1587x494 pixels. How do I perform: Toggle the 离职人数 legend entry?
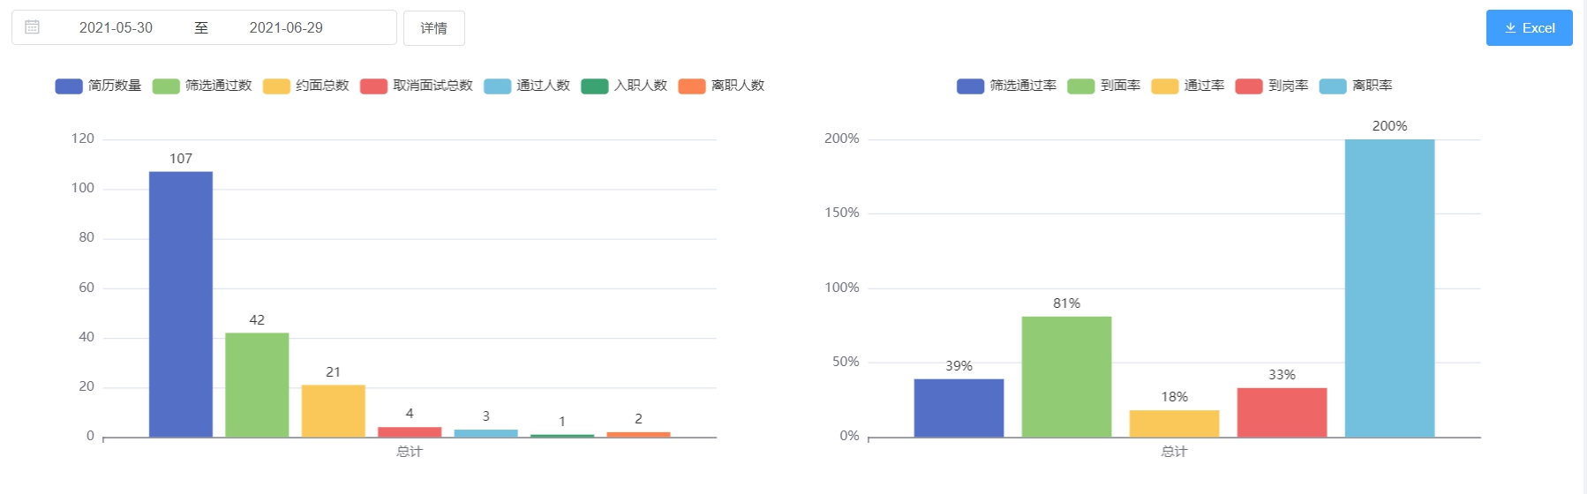click(721, 86)
